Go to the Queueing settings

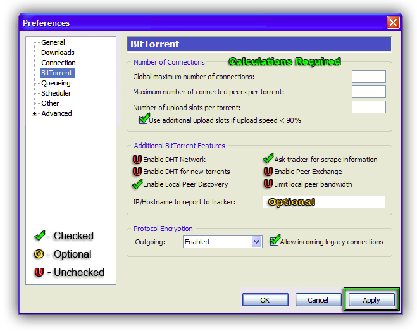tap(56, 83)
